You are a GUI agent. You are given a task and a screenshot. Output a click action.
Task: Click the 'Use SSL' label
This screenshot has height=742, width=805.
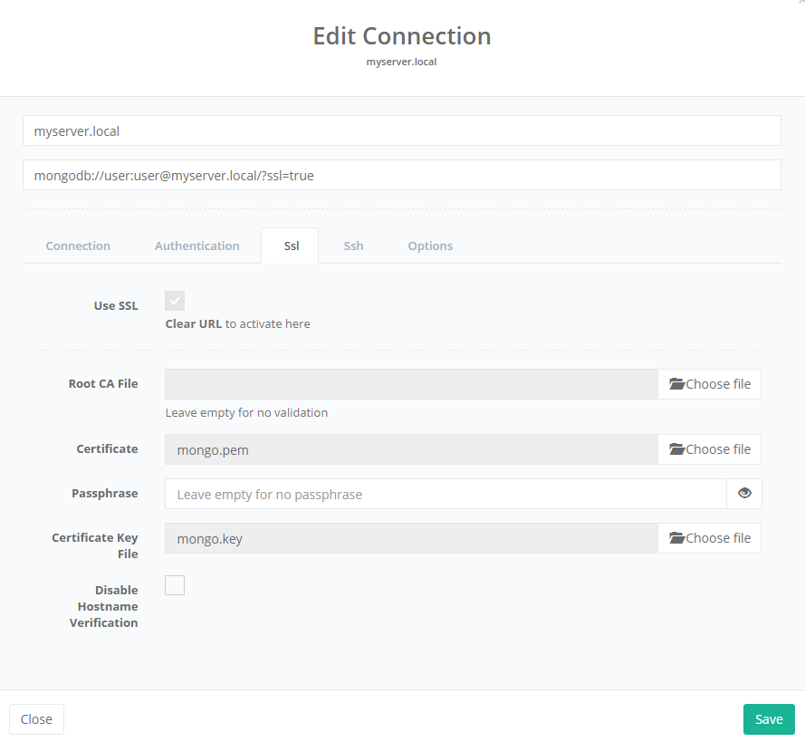coord(116,305)
